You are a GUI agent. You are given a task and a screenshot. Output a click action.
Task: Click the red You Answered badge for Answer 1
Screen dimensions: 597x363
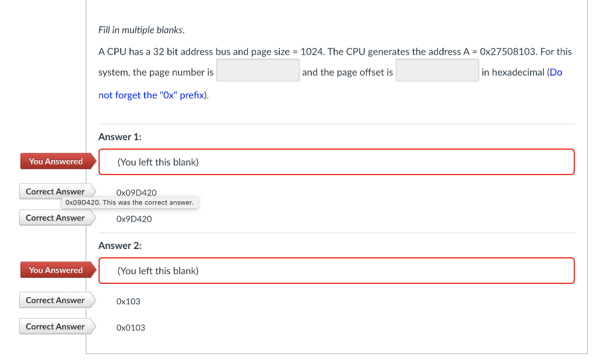[55, 161]
